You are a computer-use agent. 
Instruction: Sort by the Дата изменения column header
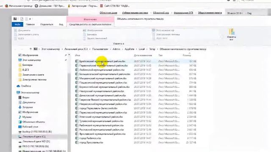(143, 55)
